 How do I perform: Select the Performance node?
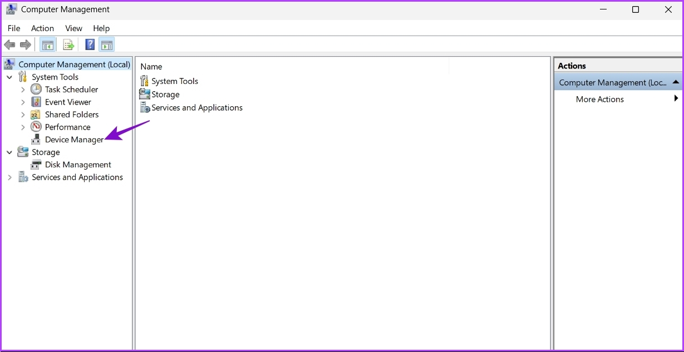(67, 127)
